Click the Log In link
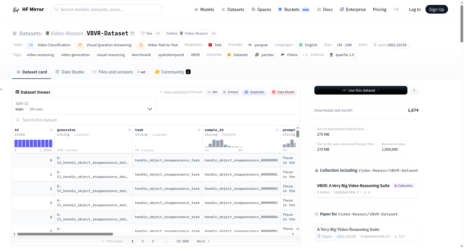 pyautogui.click(x=415, y=10)
